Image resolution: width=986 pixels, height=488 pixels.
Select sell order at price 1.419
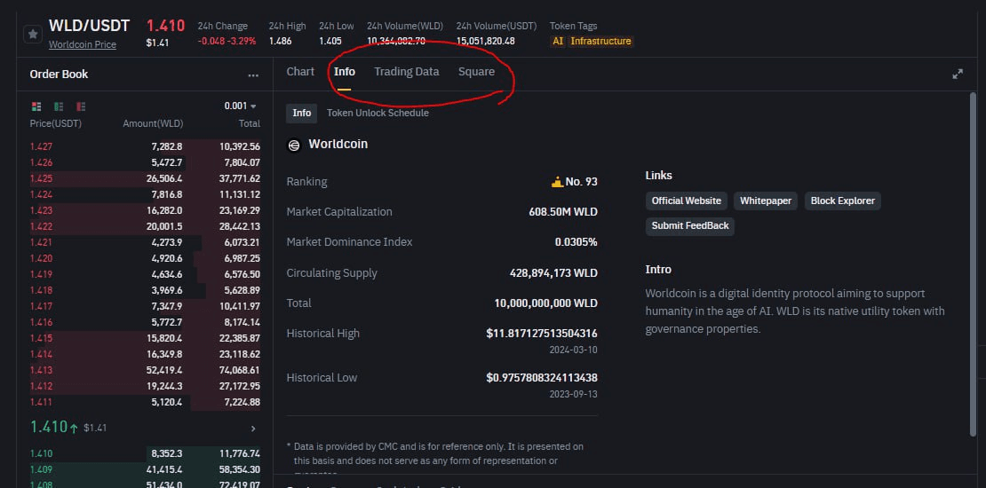click(x=145, y=274)
